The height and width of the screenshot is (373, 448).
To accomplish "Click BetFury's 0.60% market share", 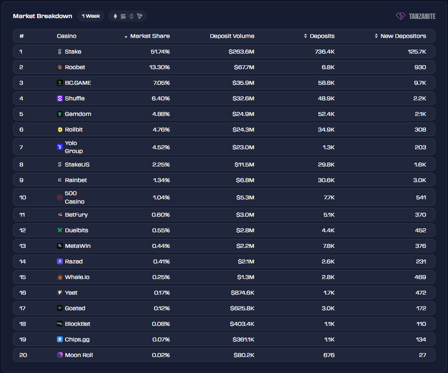I will [161, 215].
